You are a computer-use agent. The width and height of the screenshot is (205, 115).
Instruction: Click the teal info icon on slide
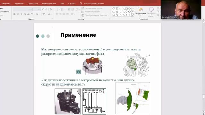click(78, 72)
